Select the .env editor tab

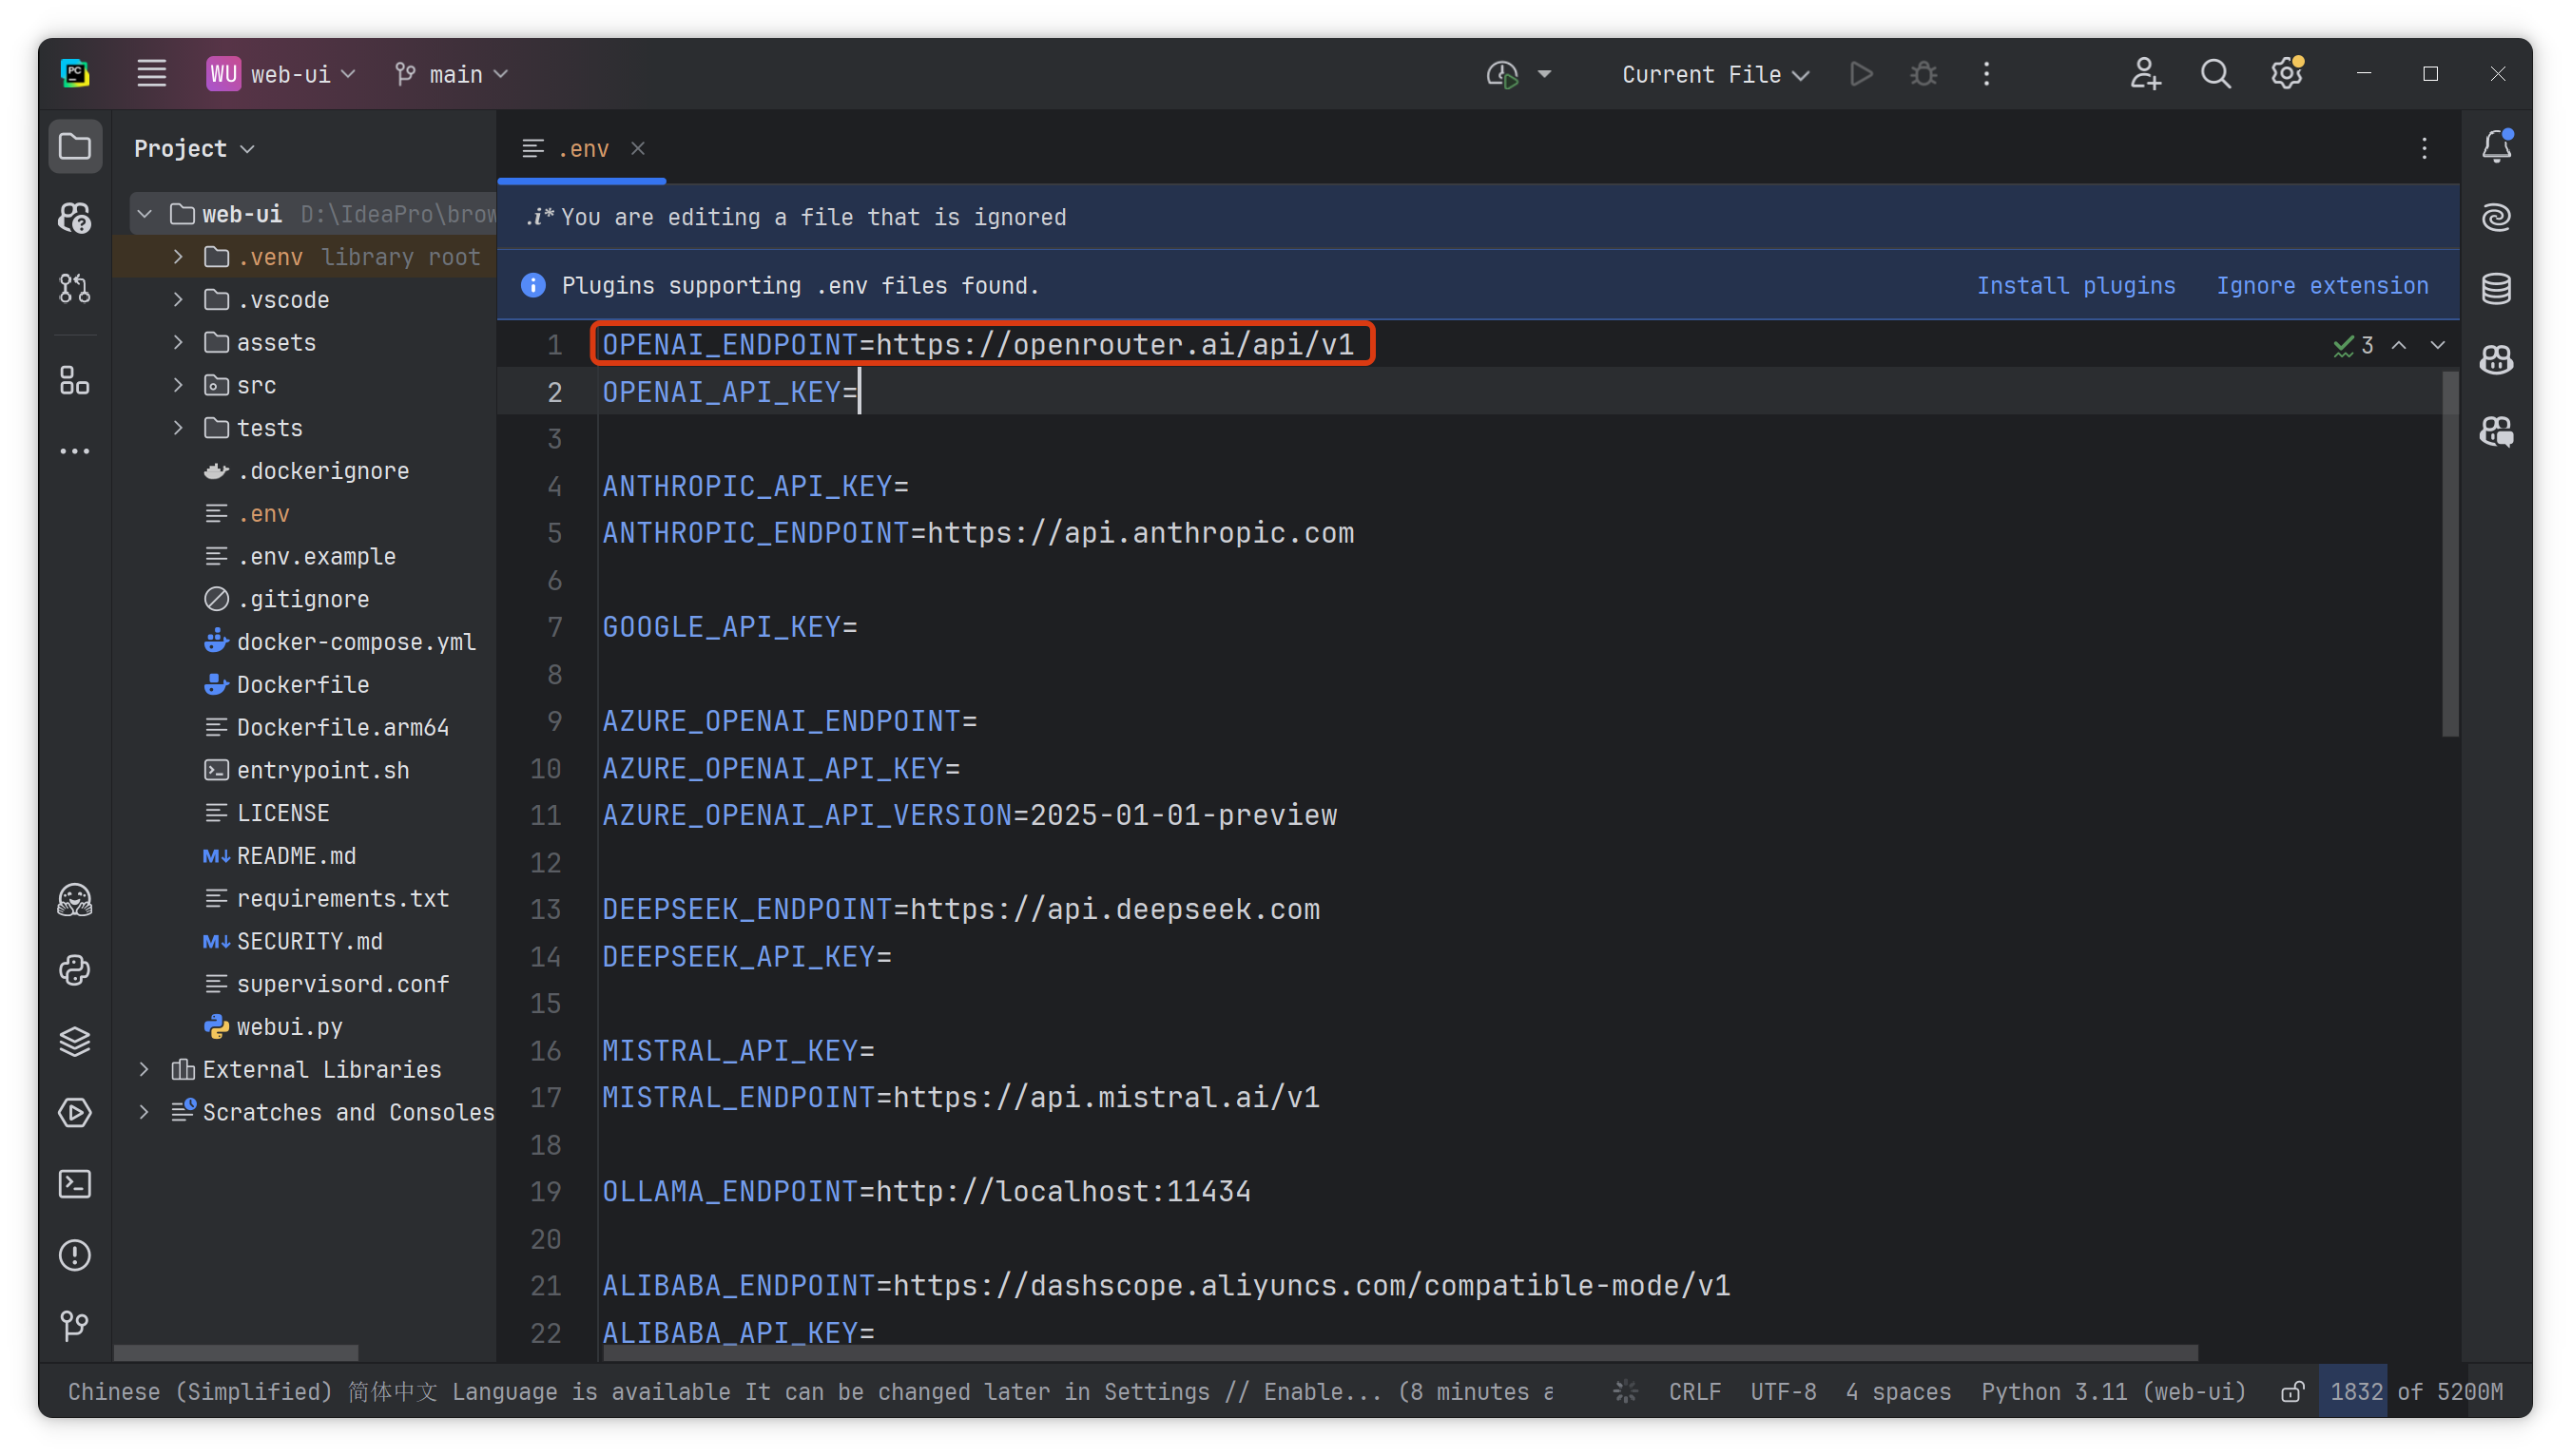[582, 149]
